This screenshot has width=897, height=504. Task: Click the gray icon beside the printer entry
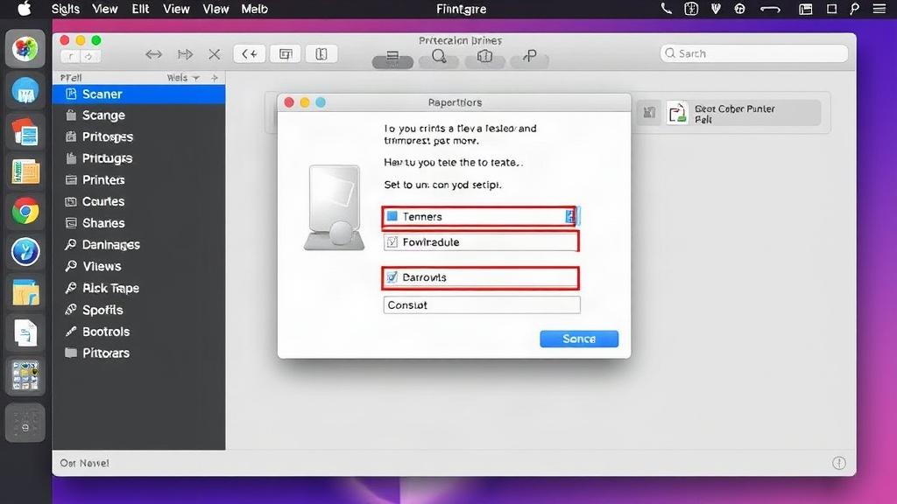pyautogui.click(x=649, y=113)
